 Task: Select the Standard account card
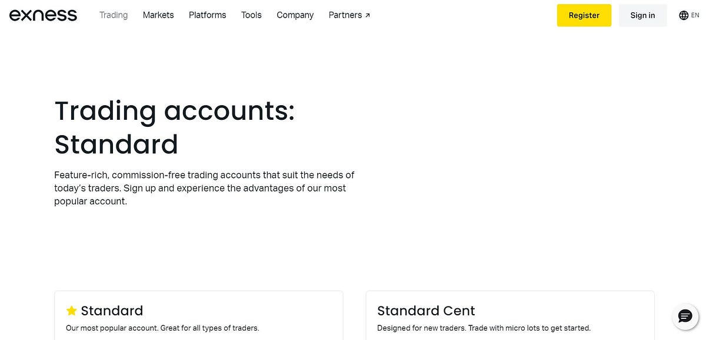click(x=199, y=317)
